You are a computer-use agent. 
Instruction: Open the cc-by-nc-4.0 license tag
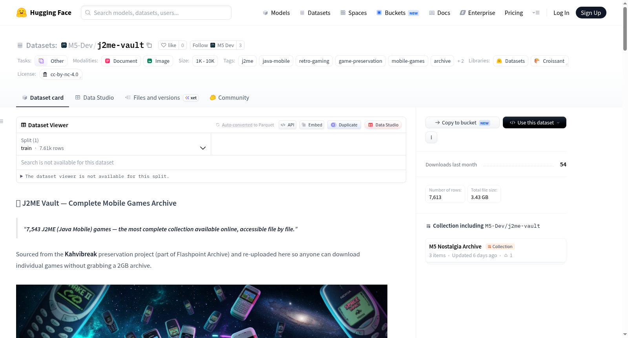click(61, 74)
